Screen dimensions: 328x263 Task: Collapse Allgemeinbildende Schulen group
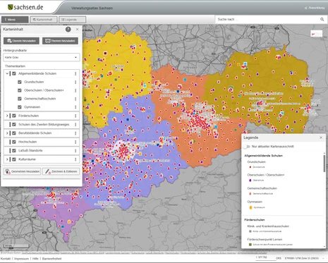pos(7,73)
